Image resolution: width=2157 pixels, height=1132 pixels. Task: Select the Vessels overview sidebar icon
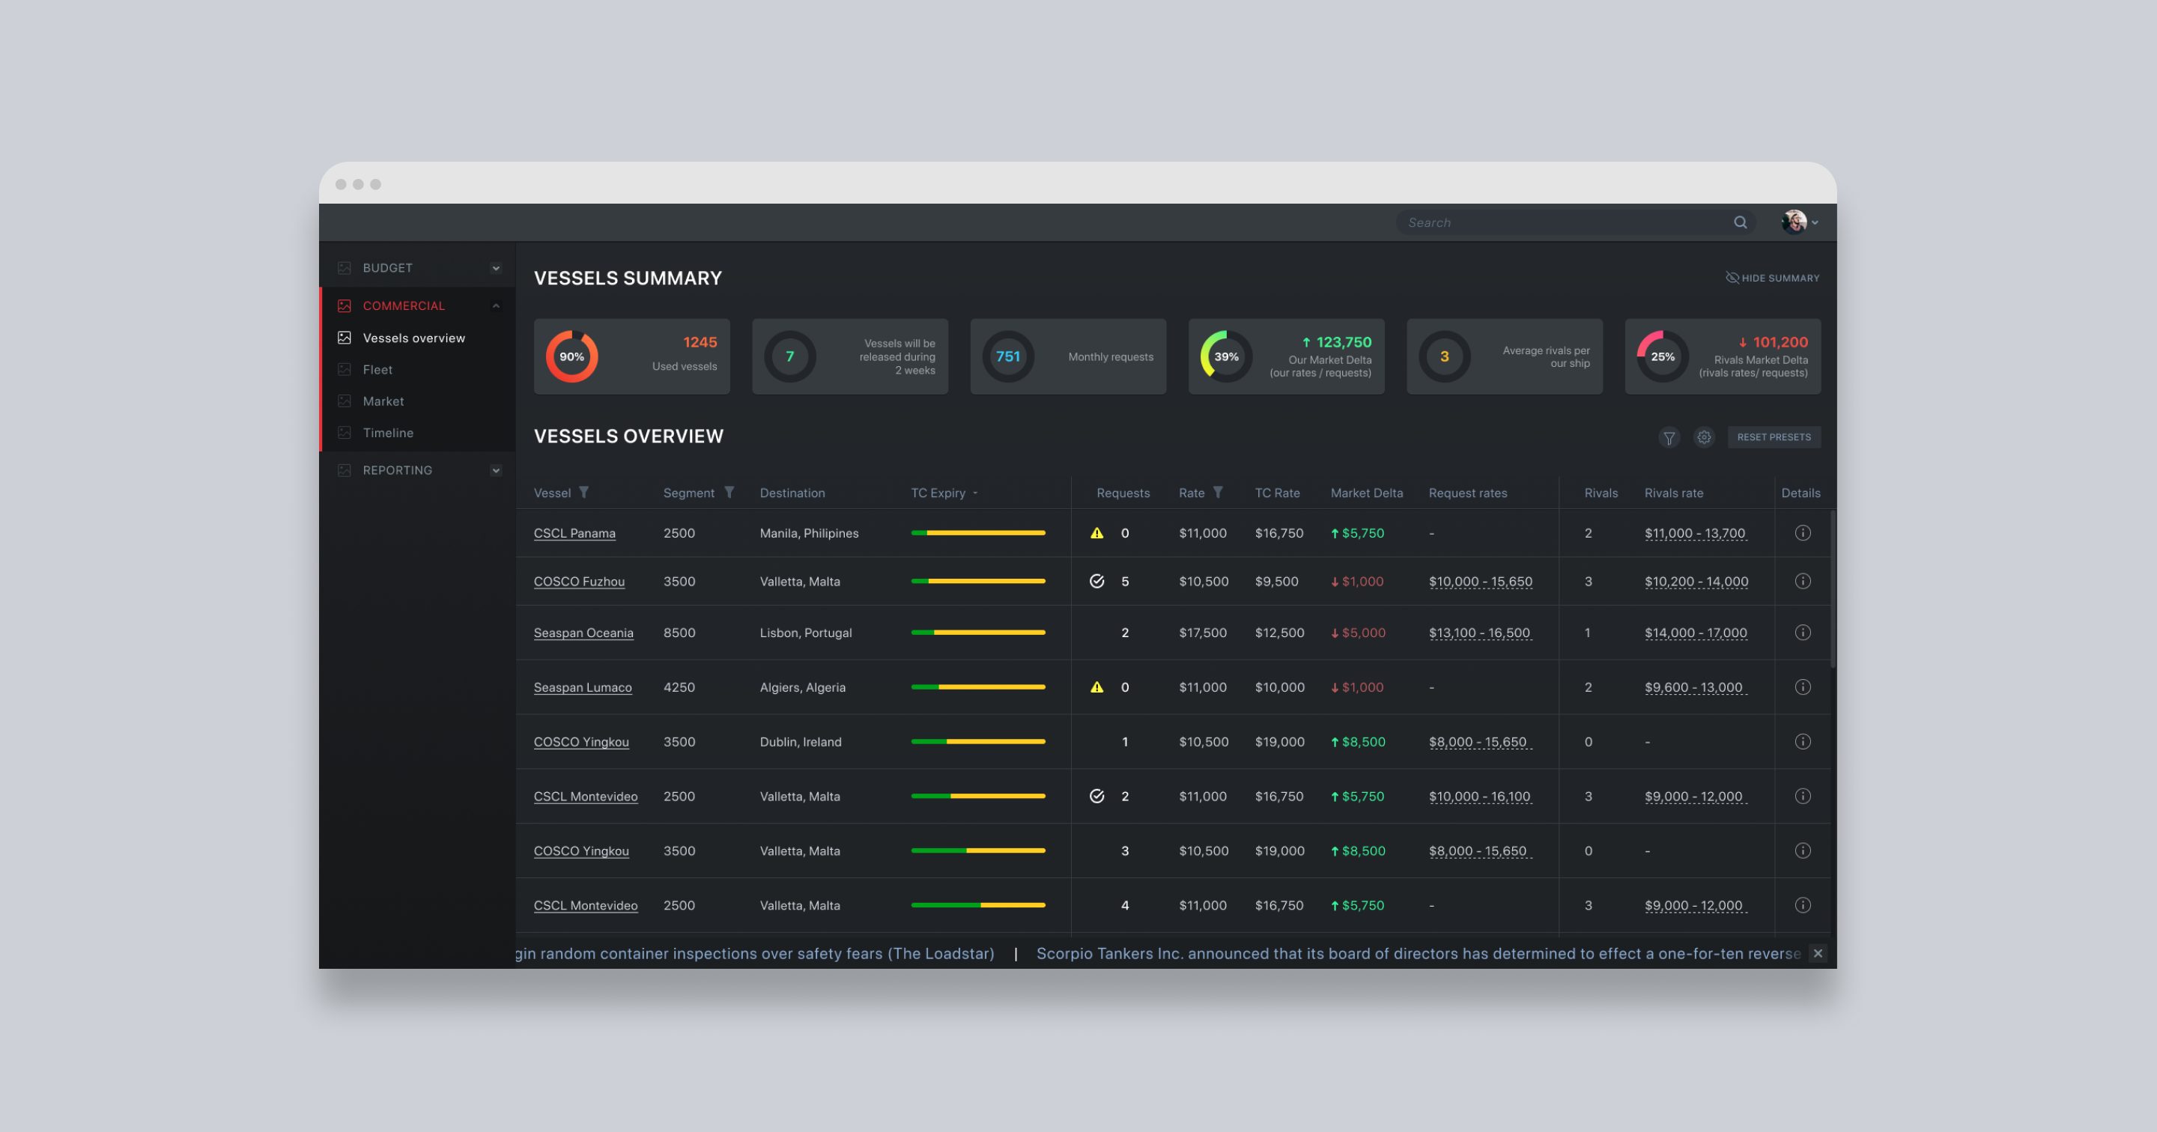click(345, 337)
